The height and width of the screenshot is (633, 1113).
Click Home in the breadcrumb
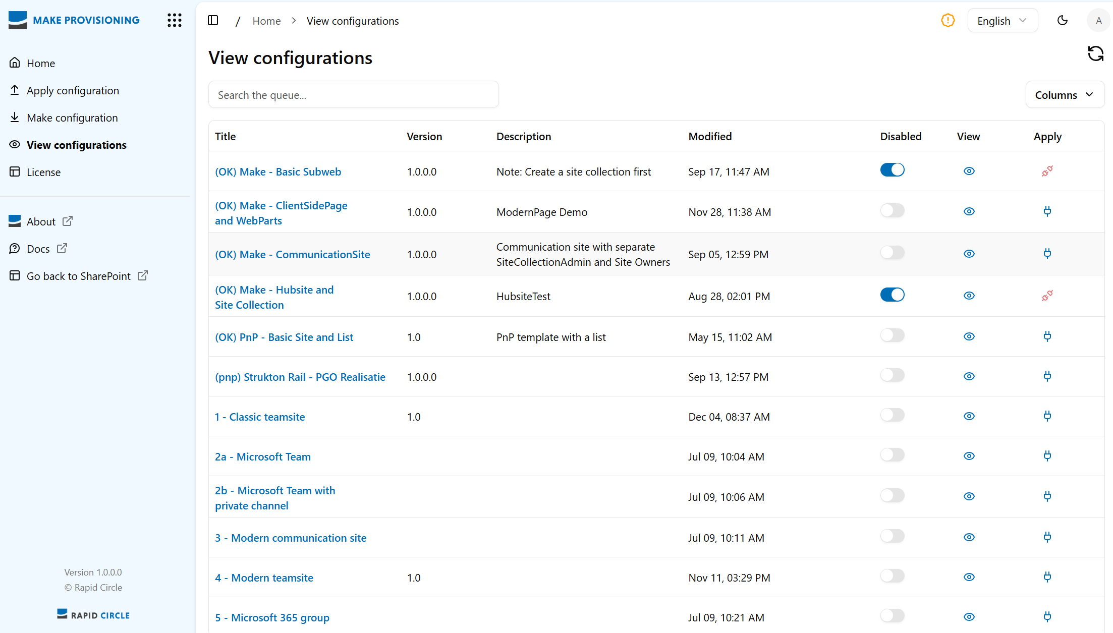coord(266,21)
